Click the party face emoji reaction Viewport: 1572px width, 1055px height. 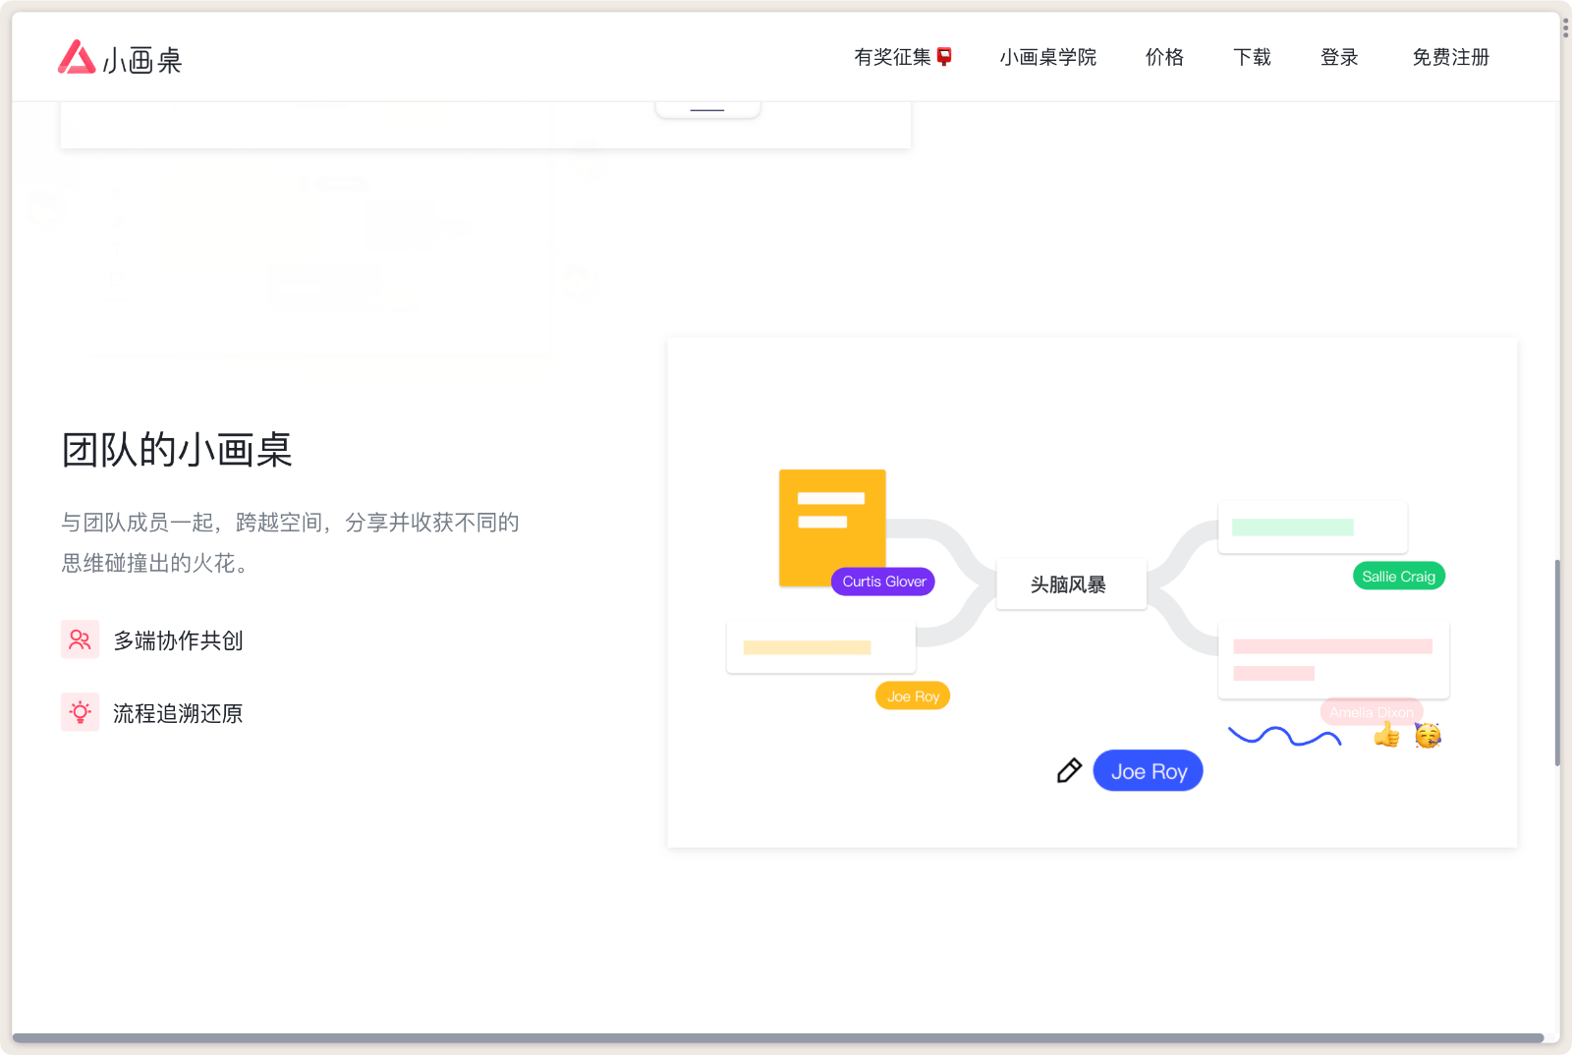pyautogui.click(x=1427, y=736)
